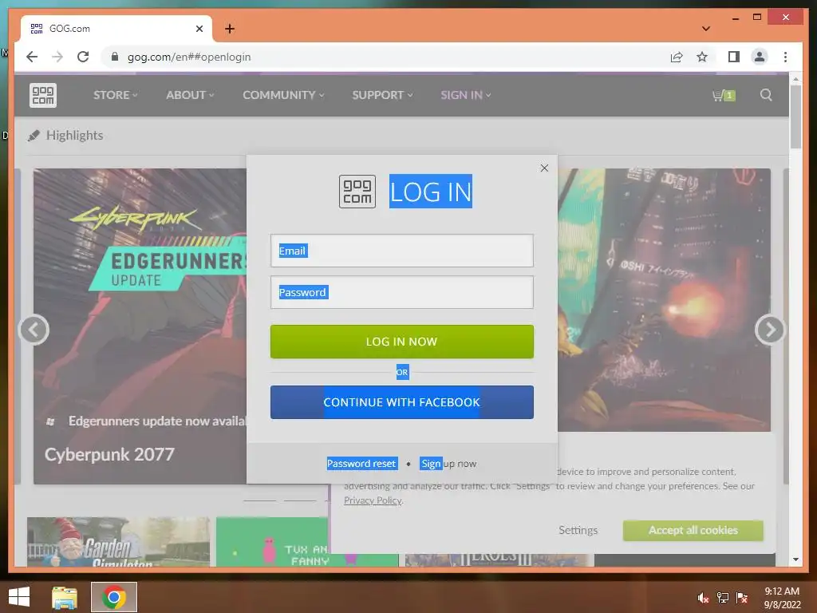Open the tab search chevron in the title bar

tap(705, 29)
